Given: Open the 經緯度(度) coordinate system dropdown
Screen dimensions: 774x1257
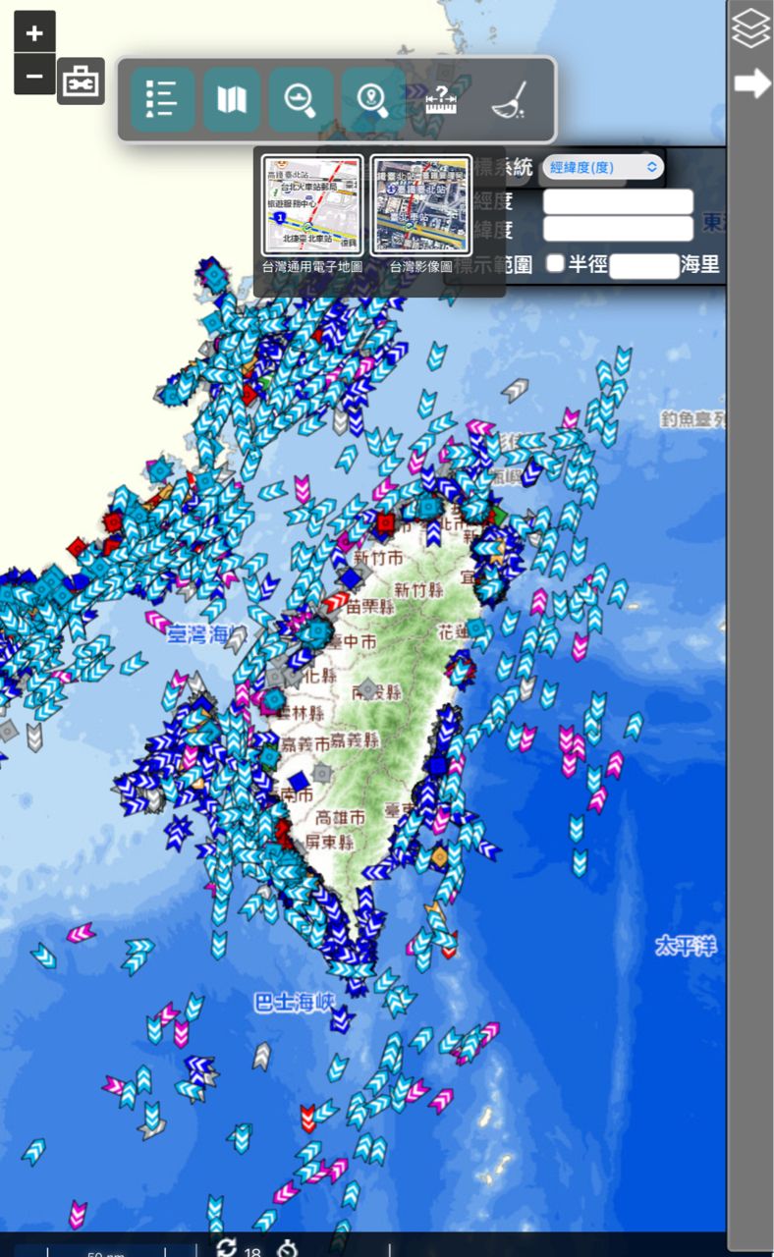Looking at the screenshot, I should [602, 167].
